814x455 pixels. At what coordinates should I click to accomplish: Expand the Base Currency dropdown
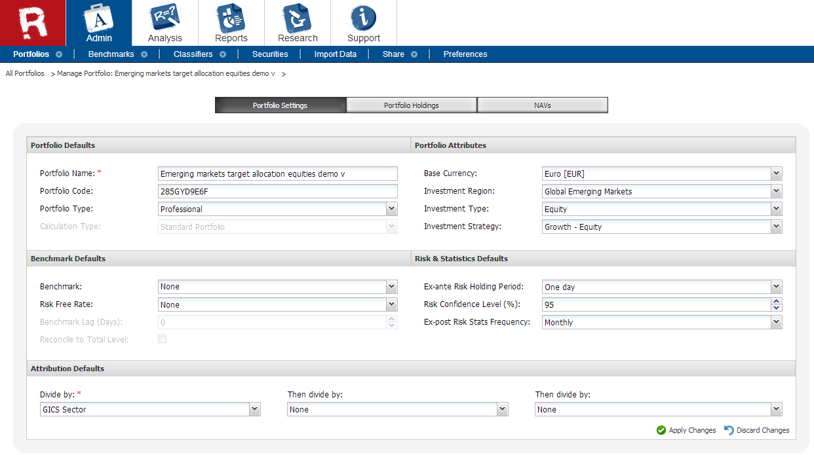click(x=776, y=173)
